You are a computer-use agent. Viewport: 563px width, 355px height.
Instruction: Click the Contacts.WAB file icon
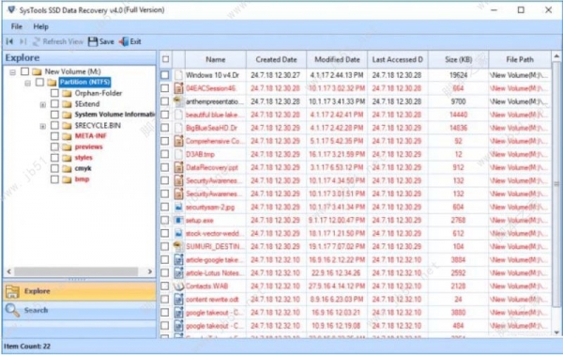(178, 286)
